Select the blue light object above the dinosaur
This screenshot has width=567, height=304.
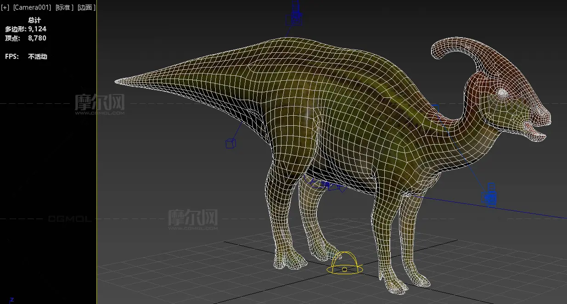coord(295,13)
